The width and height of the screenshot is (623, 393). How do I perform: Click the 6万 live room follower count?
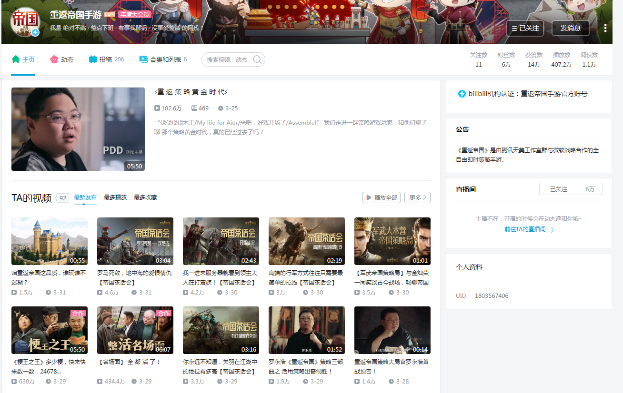[590, 189]
